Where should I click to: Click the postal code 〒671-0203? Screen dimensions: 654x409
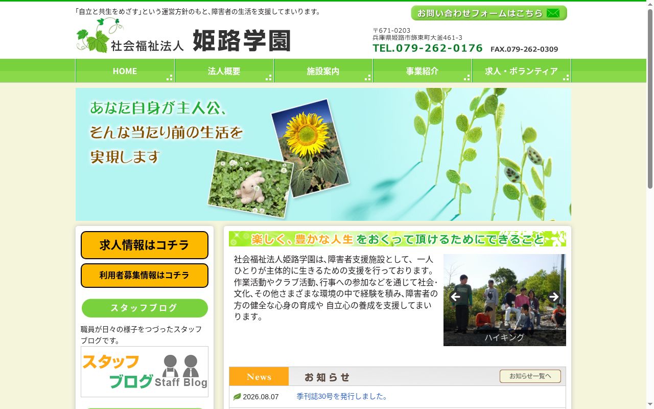tap(391, 31)
